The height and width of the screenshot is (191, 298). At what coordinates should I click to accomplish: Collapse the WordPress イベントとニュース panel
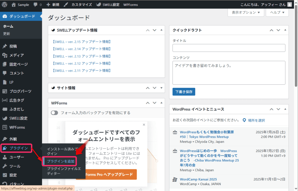285,109
